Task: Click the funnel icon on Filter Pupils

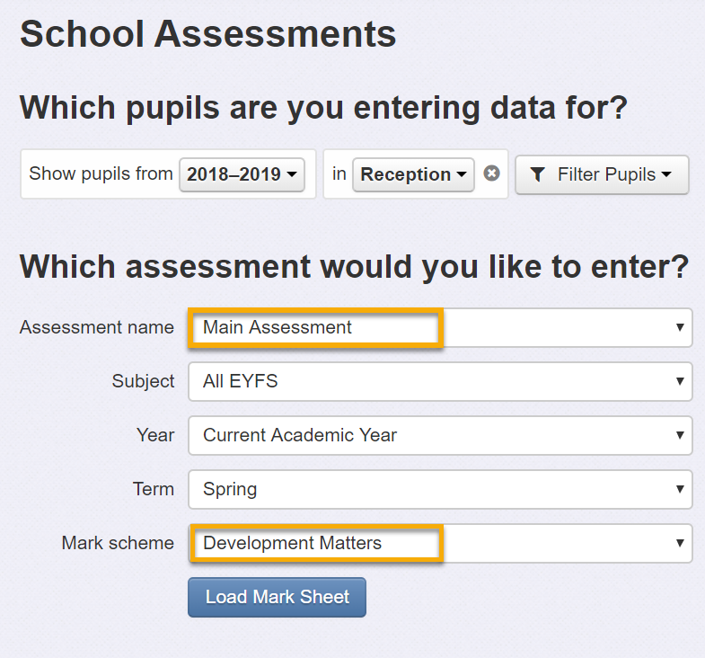Action: (x=537, y=174)
